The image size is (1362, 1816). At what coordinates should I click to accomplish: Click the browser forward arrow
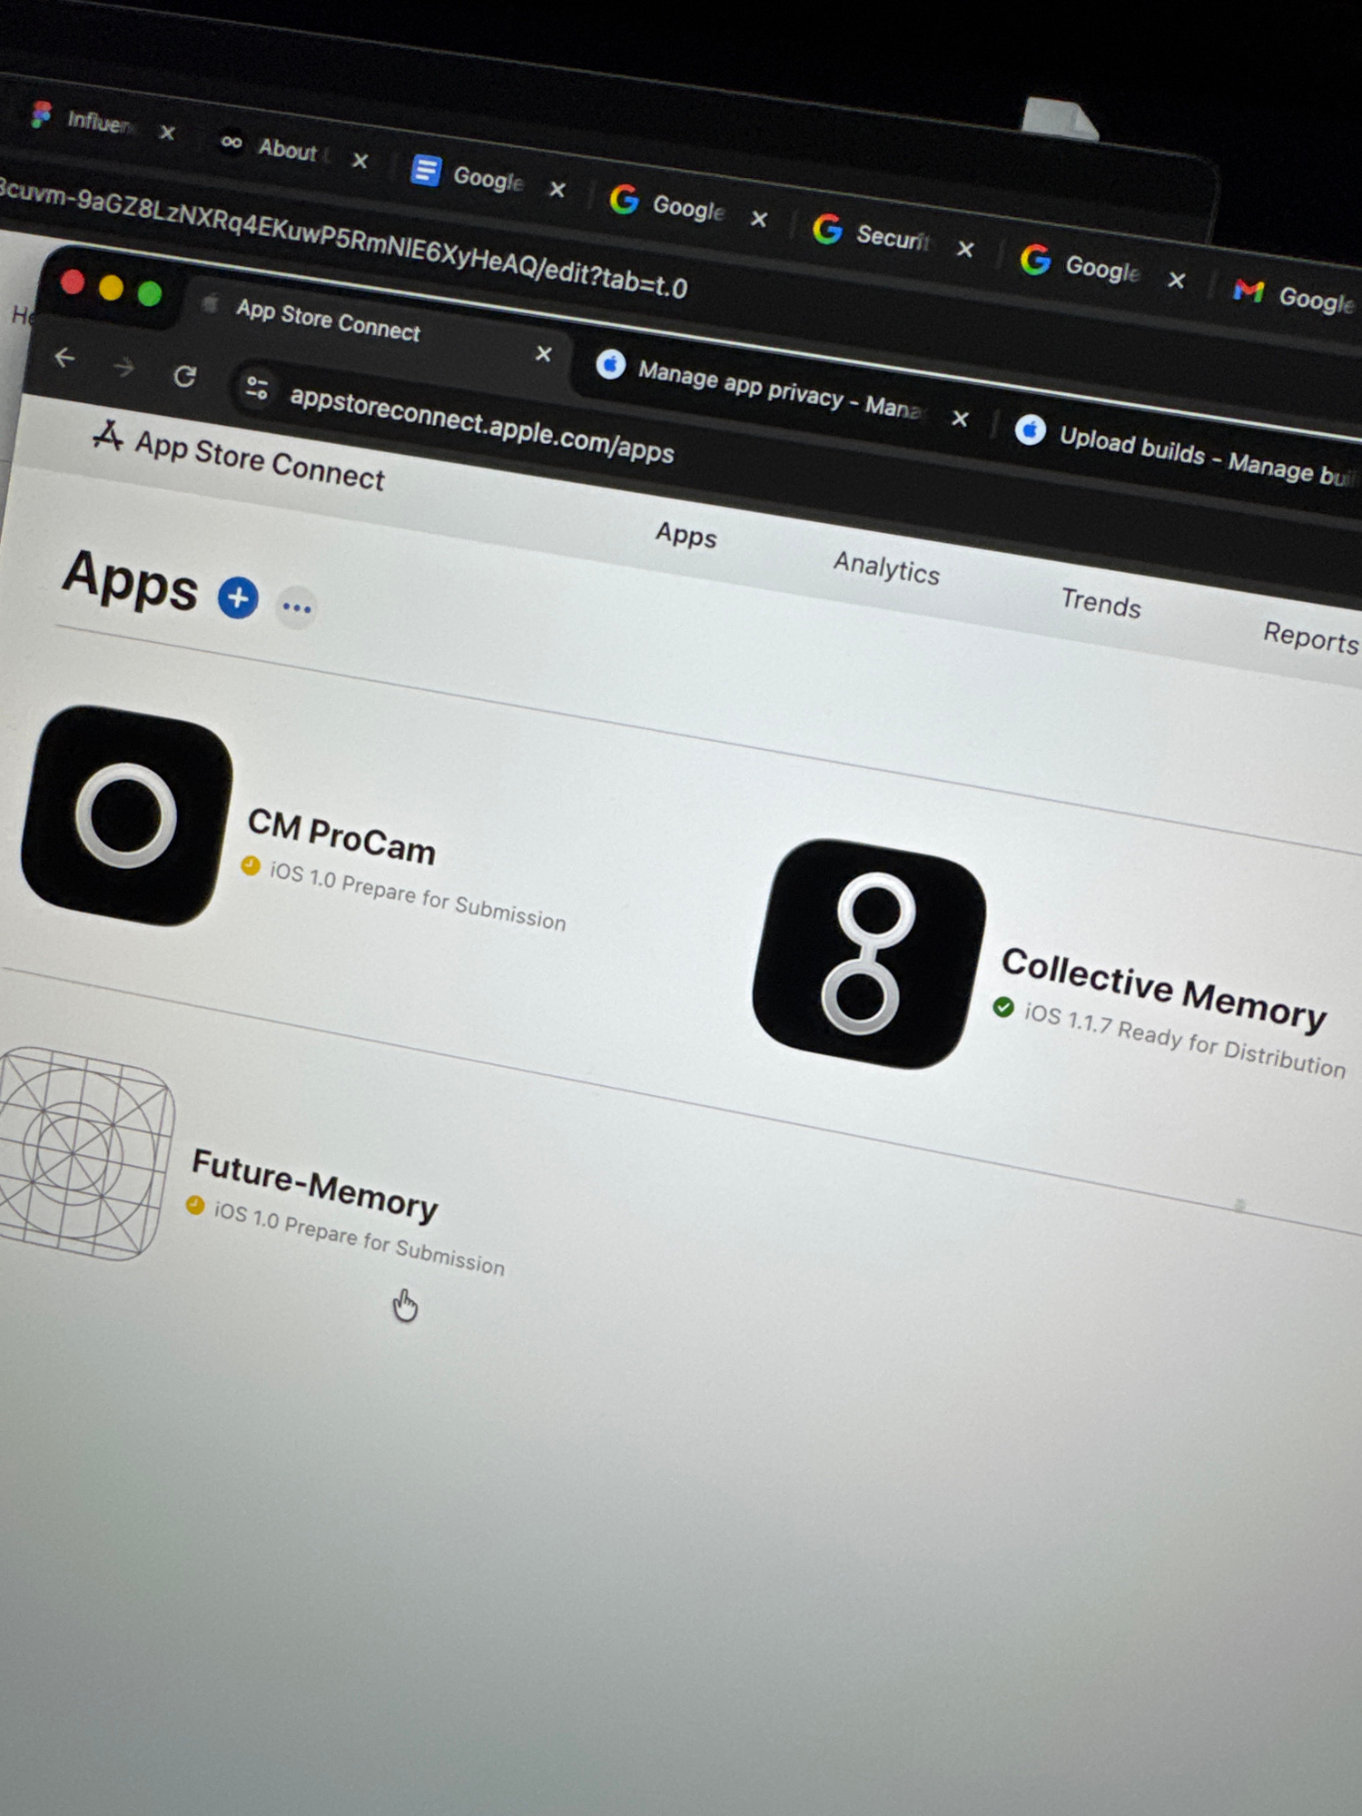click(x=124, y=367)
